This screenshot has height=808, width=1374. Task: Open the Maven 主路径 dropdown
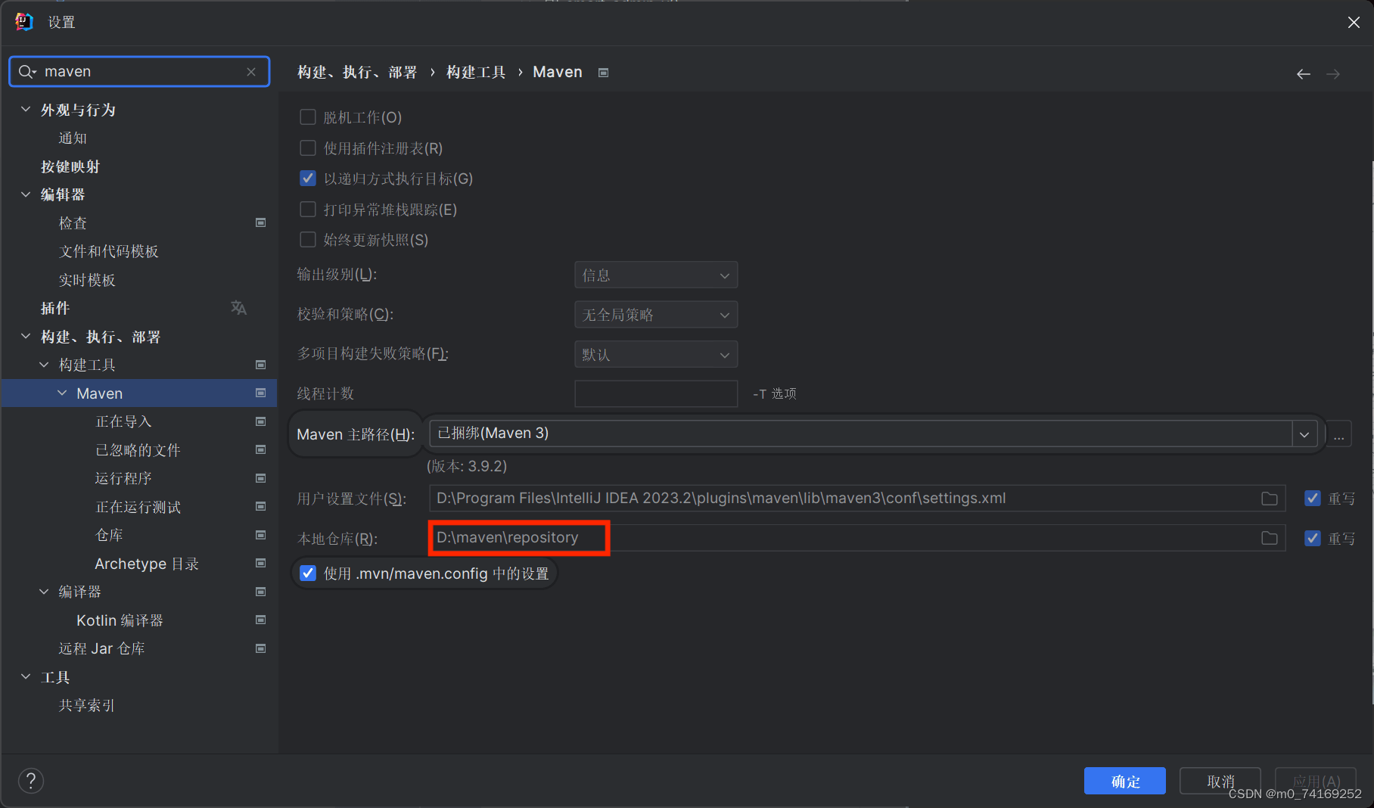point(1304,434)
